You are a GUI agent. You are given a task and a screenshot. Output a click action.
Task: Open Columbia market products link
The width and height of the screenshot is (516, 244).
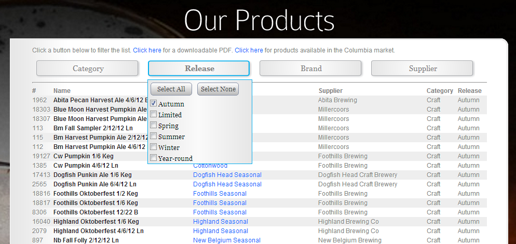click(249, 50)
